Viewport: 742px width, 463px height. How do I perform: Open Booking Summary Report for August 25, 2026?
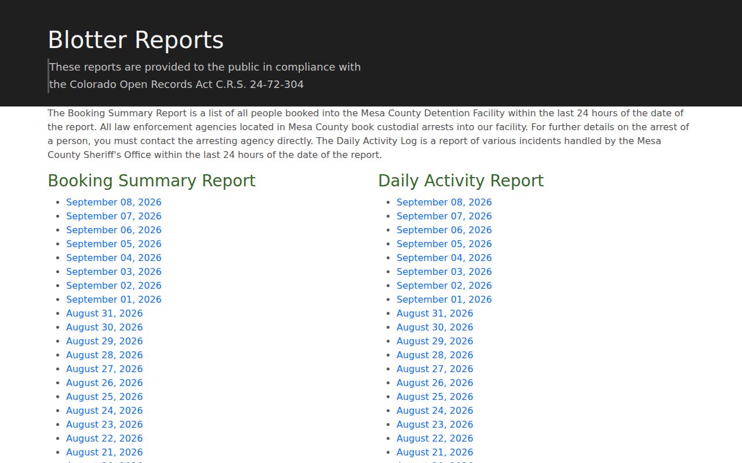click(104, 396)
